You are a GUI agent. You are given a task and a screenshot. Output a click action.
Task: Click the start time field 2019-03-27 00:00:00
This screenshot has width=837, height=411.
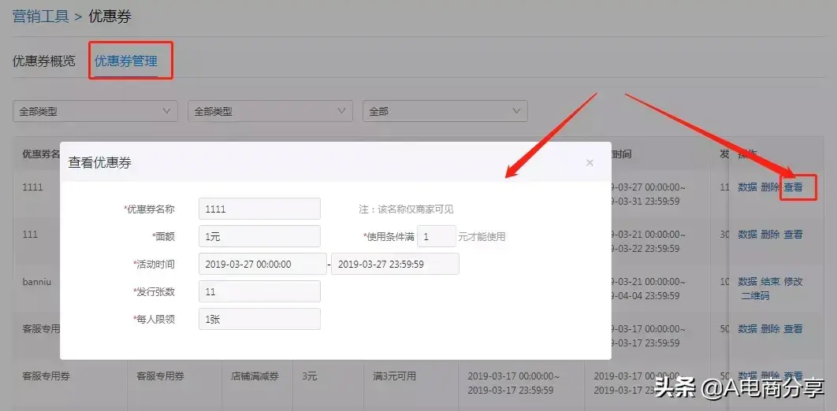262,264
